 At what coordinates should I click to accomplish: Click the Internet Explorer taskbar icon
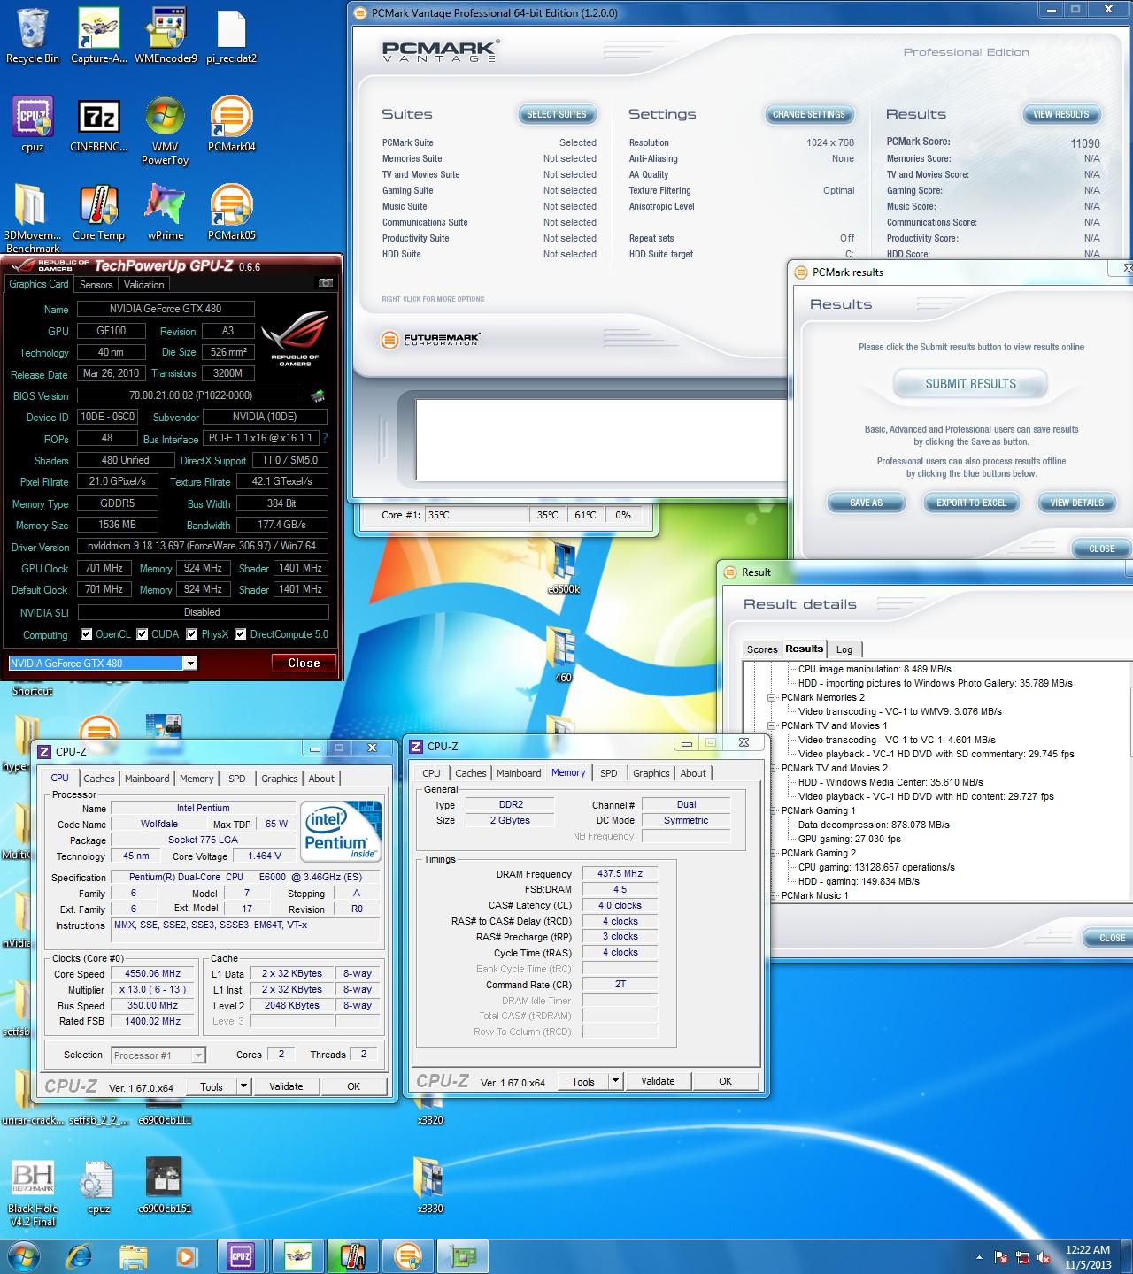tap(81, 1255)
